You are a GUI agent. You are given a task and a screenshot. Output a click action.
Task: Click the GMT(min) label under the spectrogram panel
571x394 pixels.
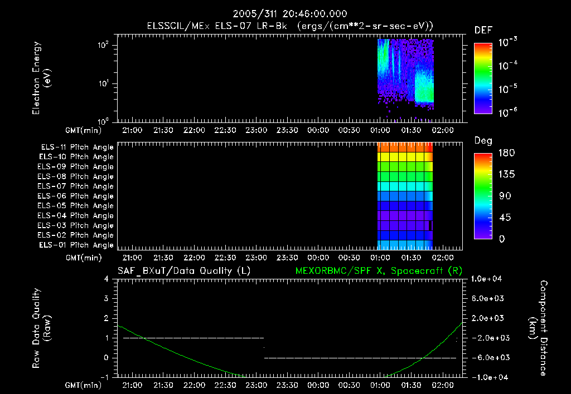[84, 130]
